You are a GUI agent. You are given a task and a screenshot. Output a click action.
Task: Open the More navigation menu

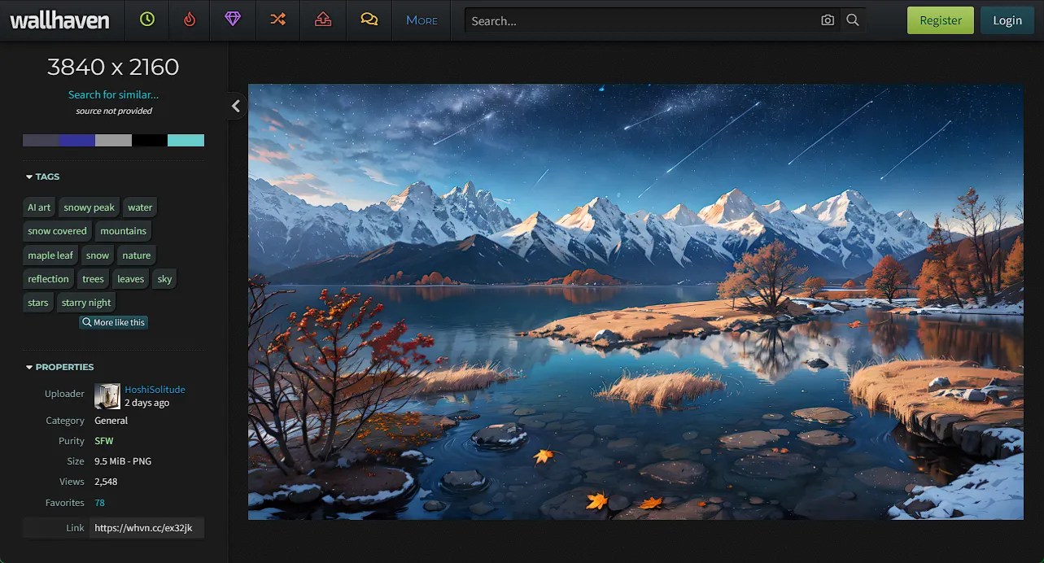tap(422, 20)
